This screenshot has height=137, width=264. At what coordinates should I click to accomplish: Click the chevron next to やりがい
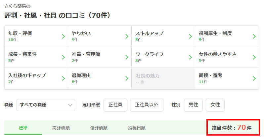point(127,36)
